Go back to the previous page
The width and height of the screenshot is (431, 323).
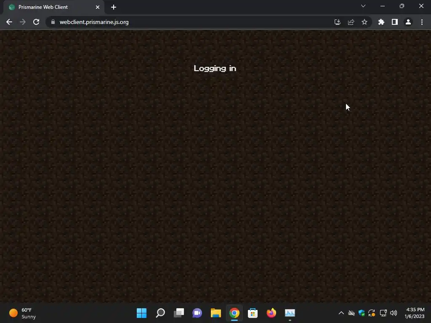pos(9,22)
